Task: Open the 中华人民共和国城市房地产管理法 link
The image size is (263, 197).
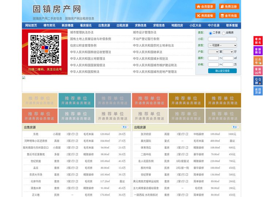Action: coord(155,72)
